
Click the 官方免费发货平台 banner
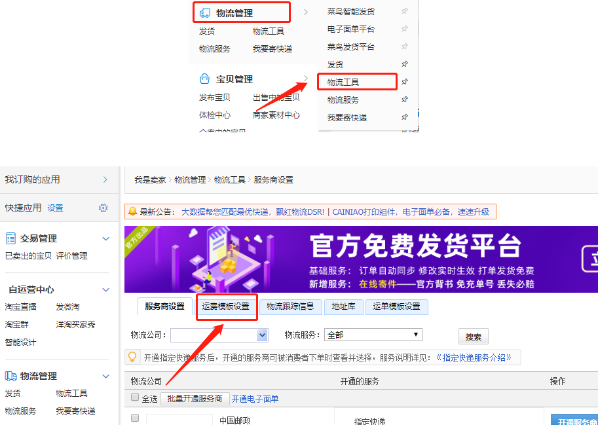coord(361,259)
